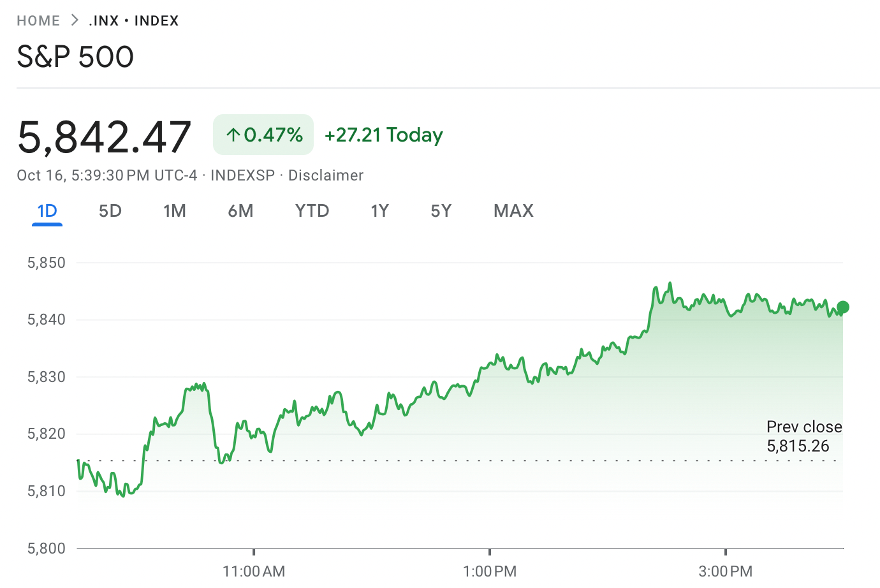Select the 1Y time range
The width and height of the screenshot is (880, 588).
click(x=379, y=210)
